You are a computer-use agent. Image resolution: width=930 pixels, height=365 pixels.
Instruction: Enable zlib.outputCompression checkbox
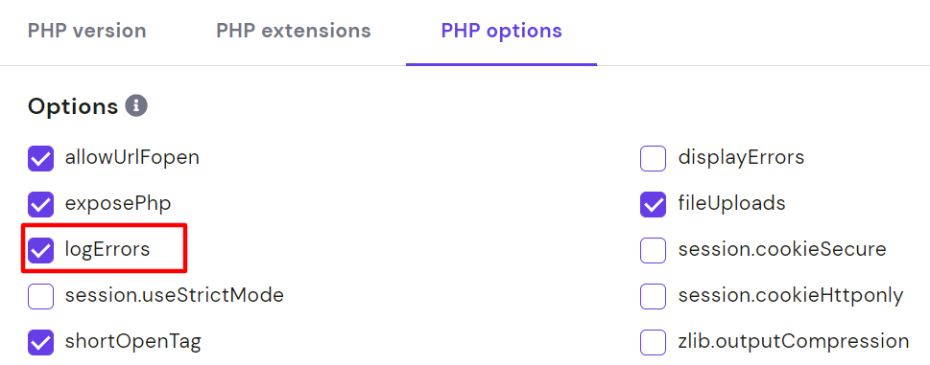(653, 343)
